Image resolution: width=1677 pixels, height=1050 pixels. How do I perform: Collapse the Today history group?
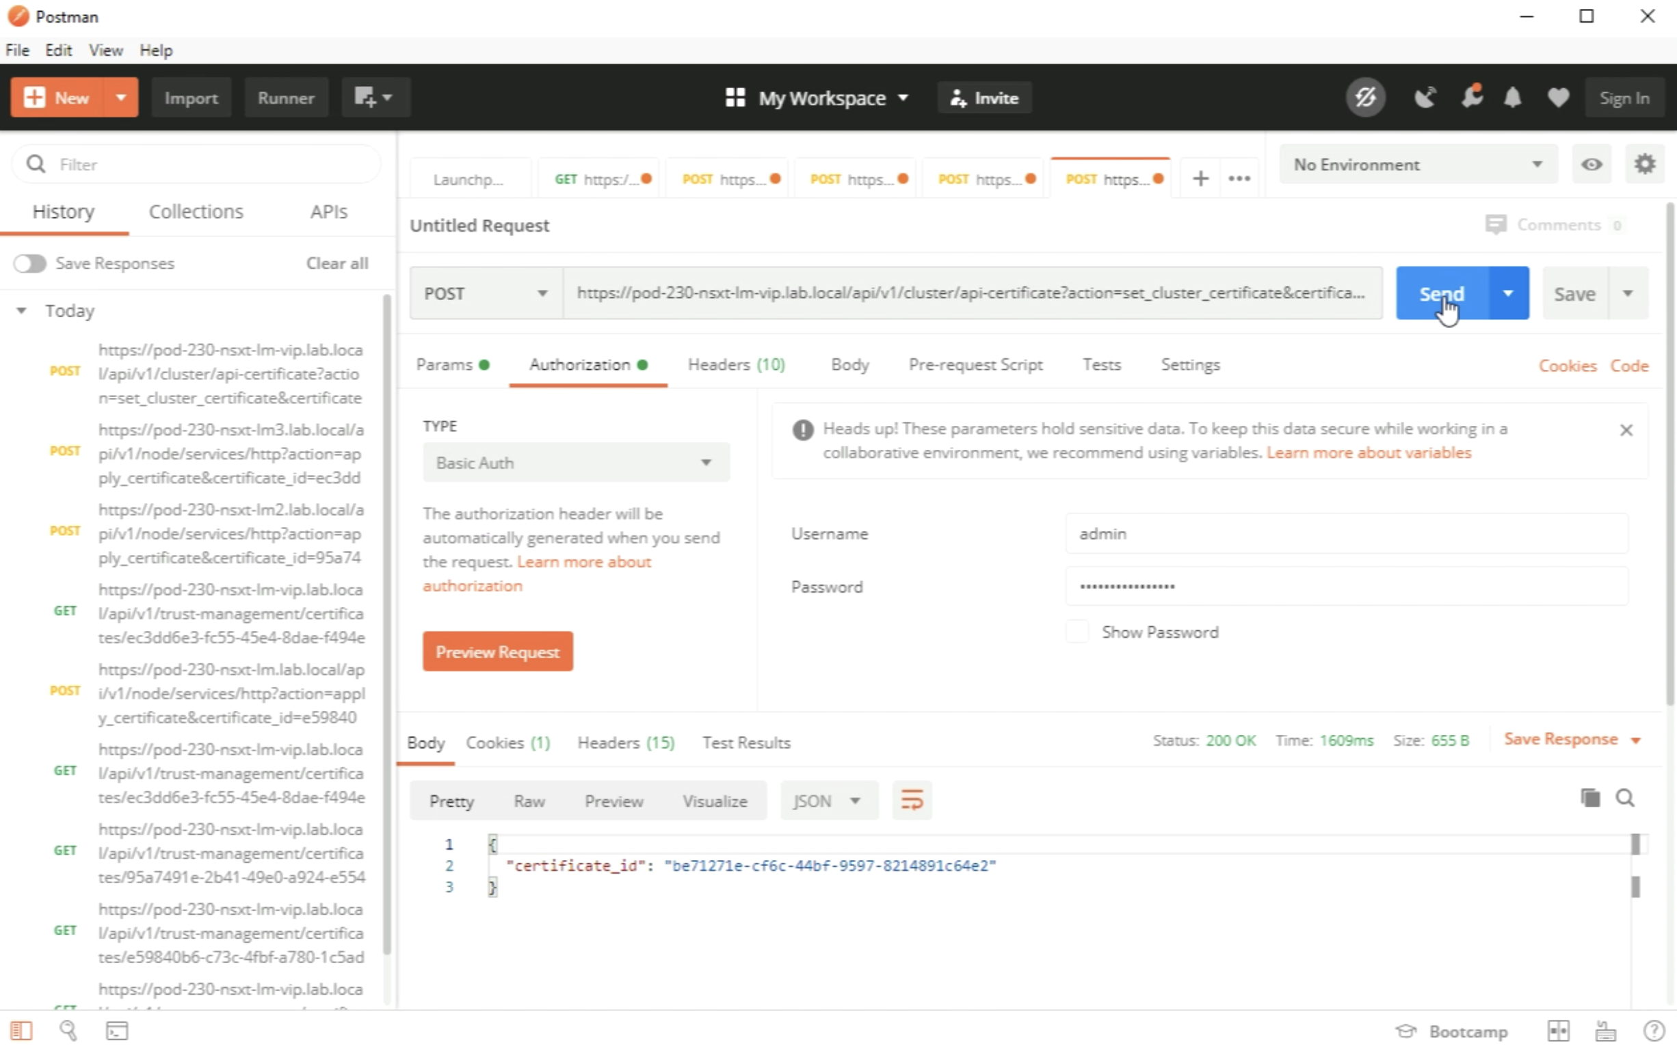[x=21, y=310]
